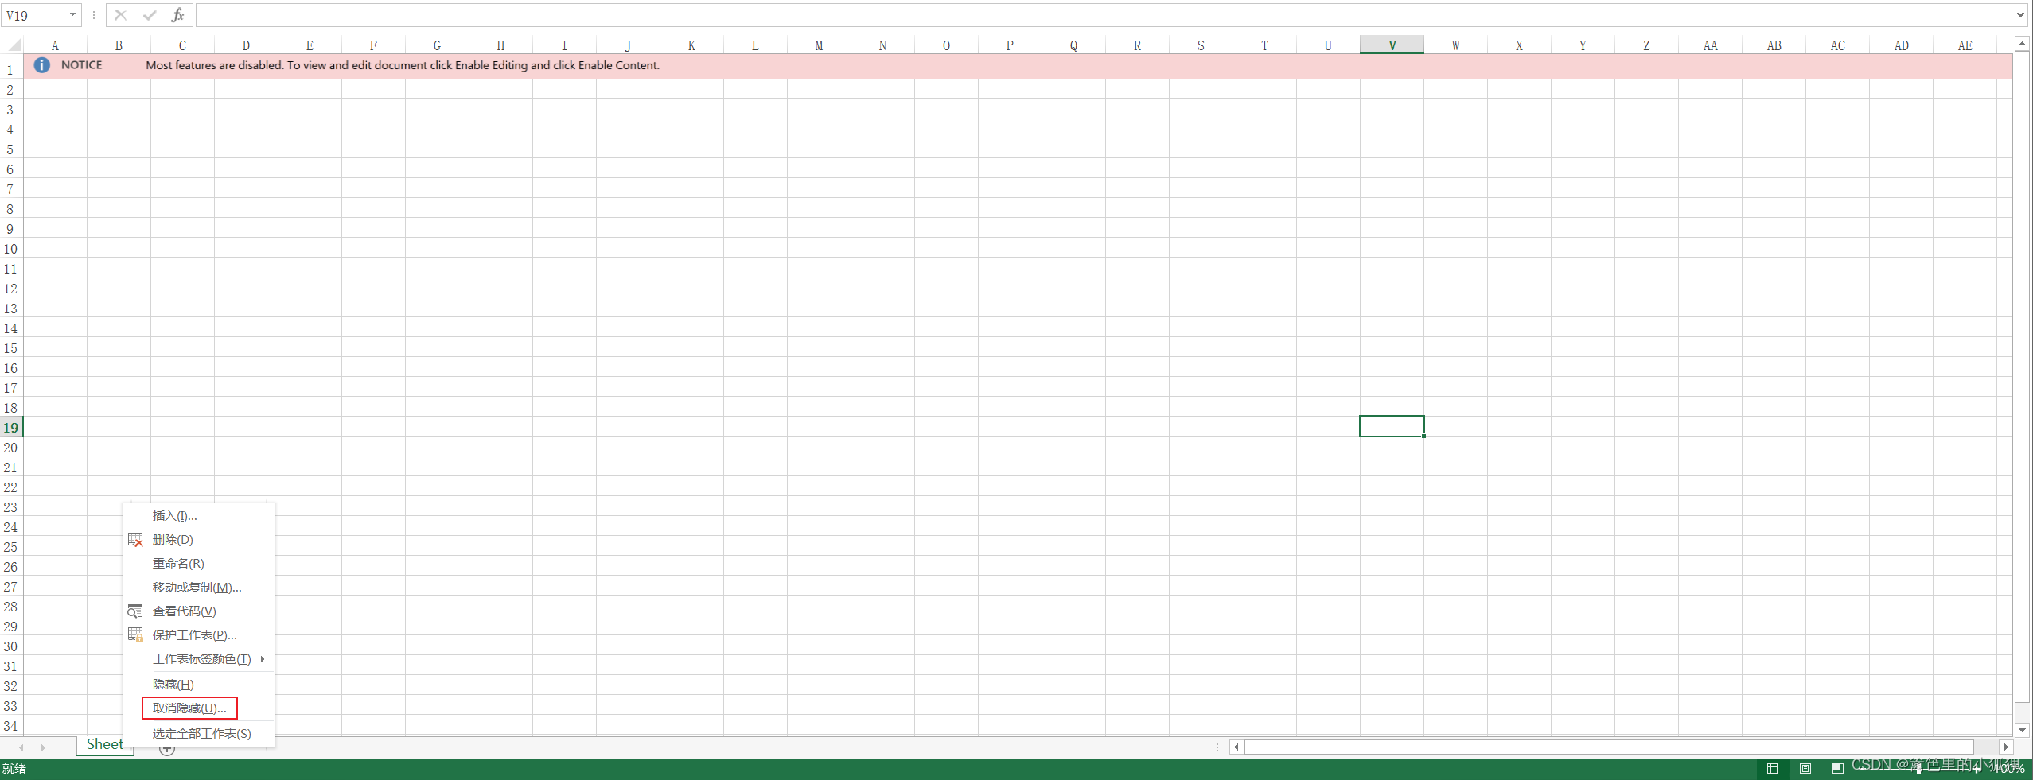Select column M header
This screenshot has height=780, width=2033.
[x=819, y=45]
